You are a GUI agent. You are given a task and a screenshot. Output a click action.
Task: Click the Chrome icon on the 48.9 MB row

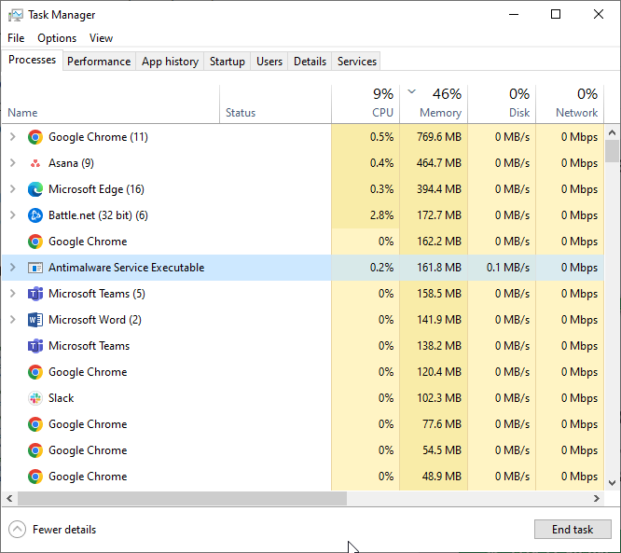click(35, 477)
